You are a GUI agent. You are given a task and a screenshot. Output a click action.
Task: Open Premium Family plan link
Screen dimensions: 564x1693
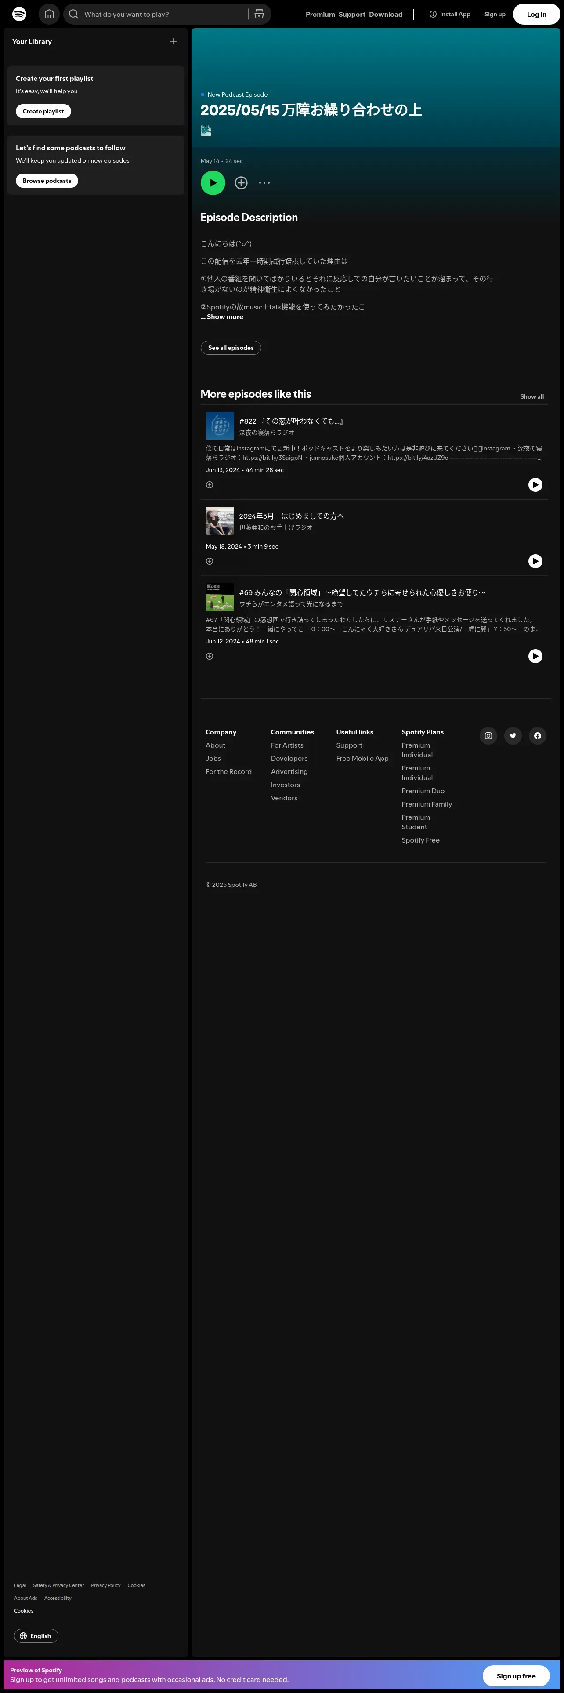tap(427, 804)
